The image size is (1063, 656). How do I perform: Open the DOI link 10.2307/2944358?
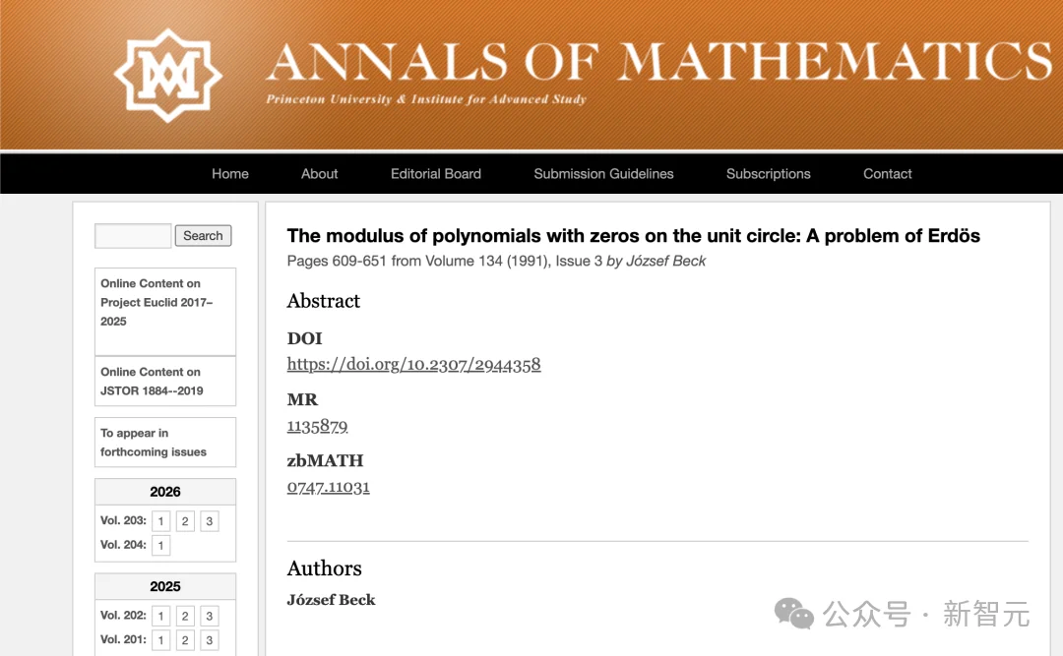(x=413, y=365)
